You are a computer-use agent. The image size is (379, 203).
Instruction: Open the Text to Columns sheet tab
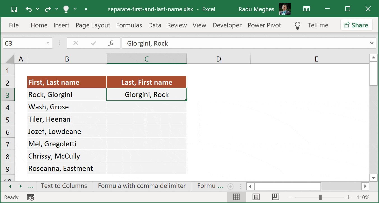click(64, 186)
